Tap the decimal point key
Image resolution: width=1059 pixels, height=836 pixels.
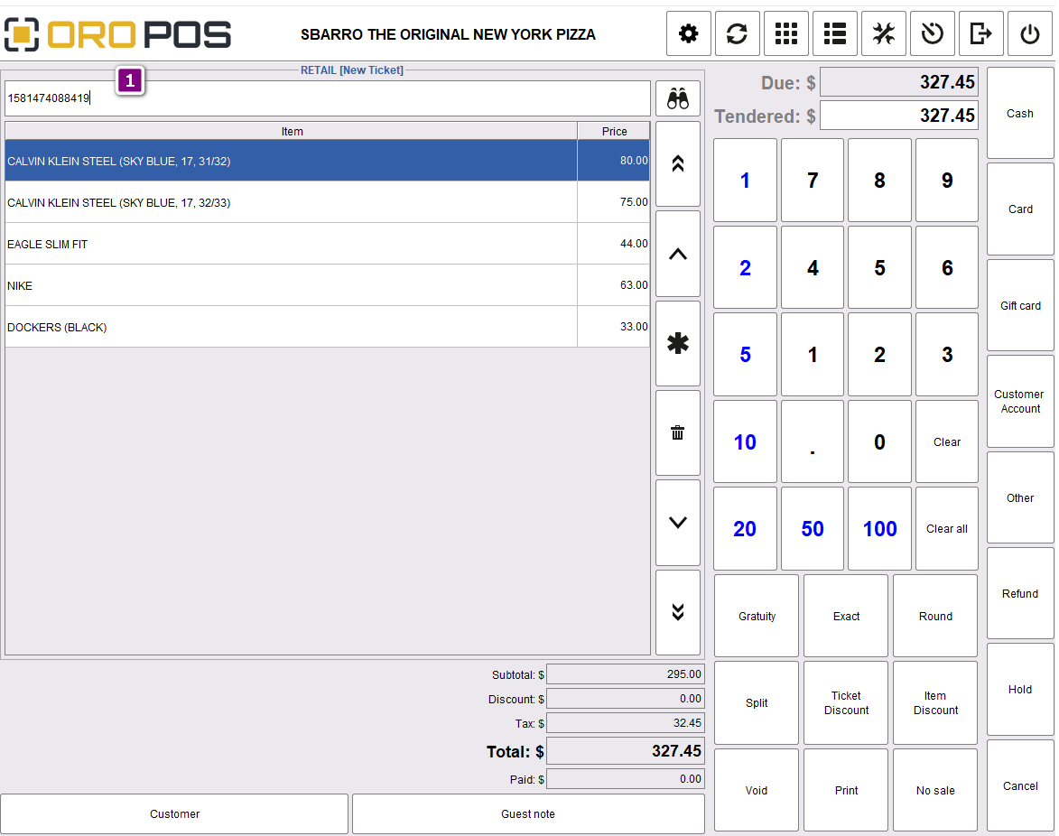pos(813,442)
